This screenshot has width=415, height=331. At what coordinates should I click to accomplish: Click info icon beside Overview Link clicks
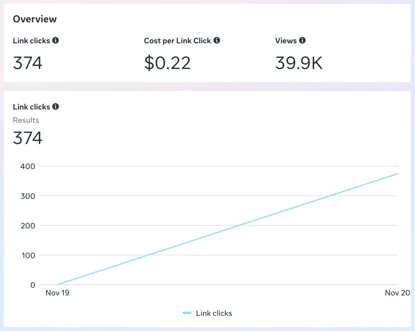tap(56, 40)
